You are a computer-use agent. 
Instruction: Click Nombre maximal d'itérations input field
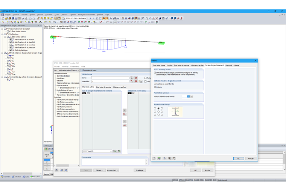186,96
